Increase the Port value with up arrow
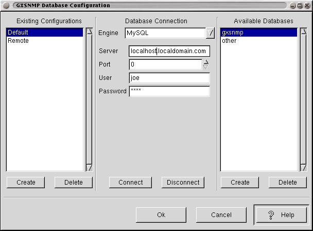Image resolution: width=313 pixels, height=231 pixels. (206, 62)
